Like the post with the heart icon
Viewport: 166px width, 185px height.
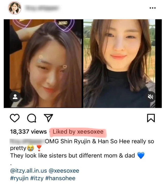pyautogui.click(x=15, y=118)
